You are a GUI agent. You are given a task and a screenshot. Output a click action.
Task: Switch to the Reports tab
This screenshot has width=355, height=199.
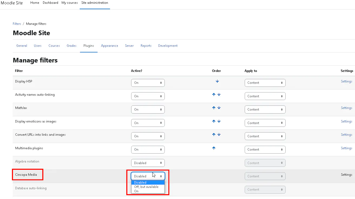pos(146,46)
